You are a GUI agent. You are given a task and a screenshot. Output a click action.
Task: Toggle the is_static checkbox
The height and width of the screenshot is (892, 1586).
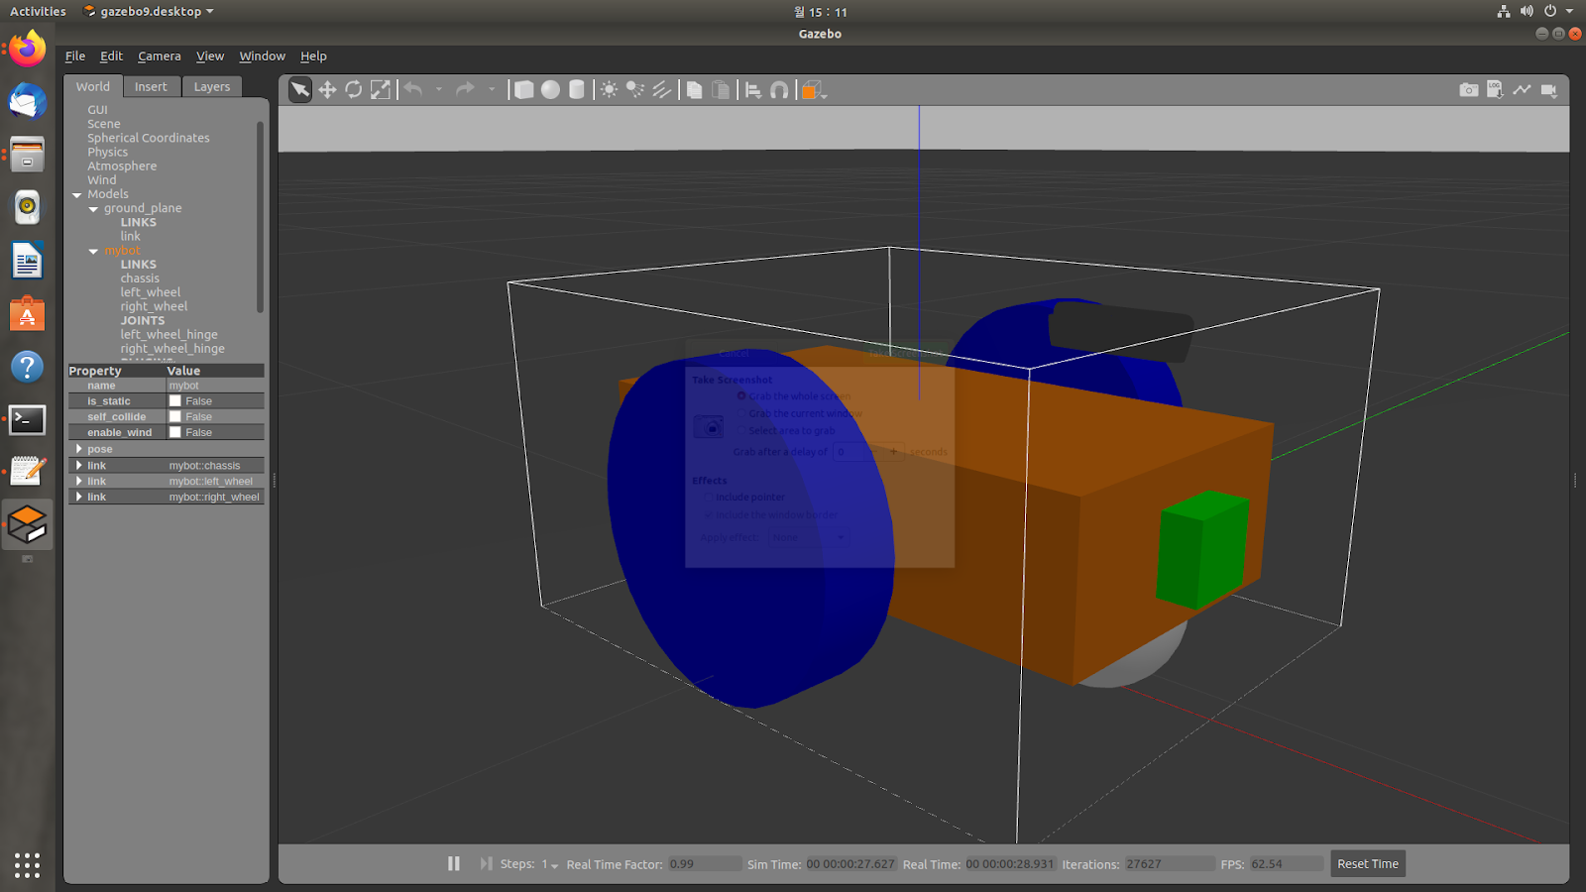[x=175, y=401]
